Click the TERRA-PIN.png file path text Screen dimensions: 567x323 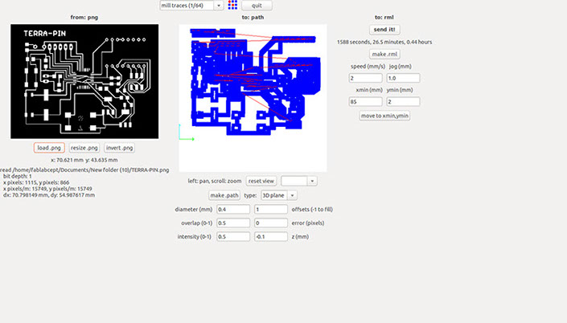pyautogui.click(x=84, y=170)
